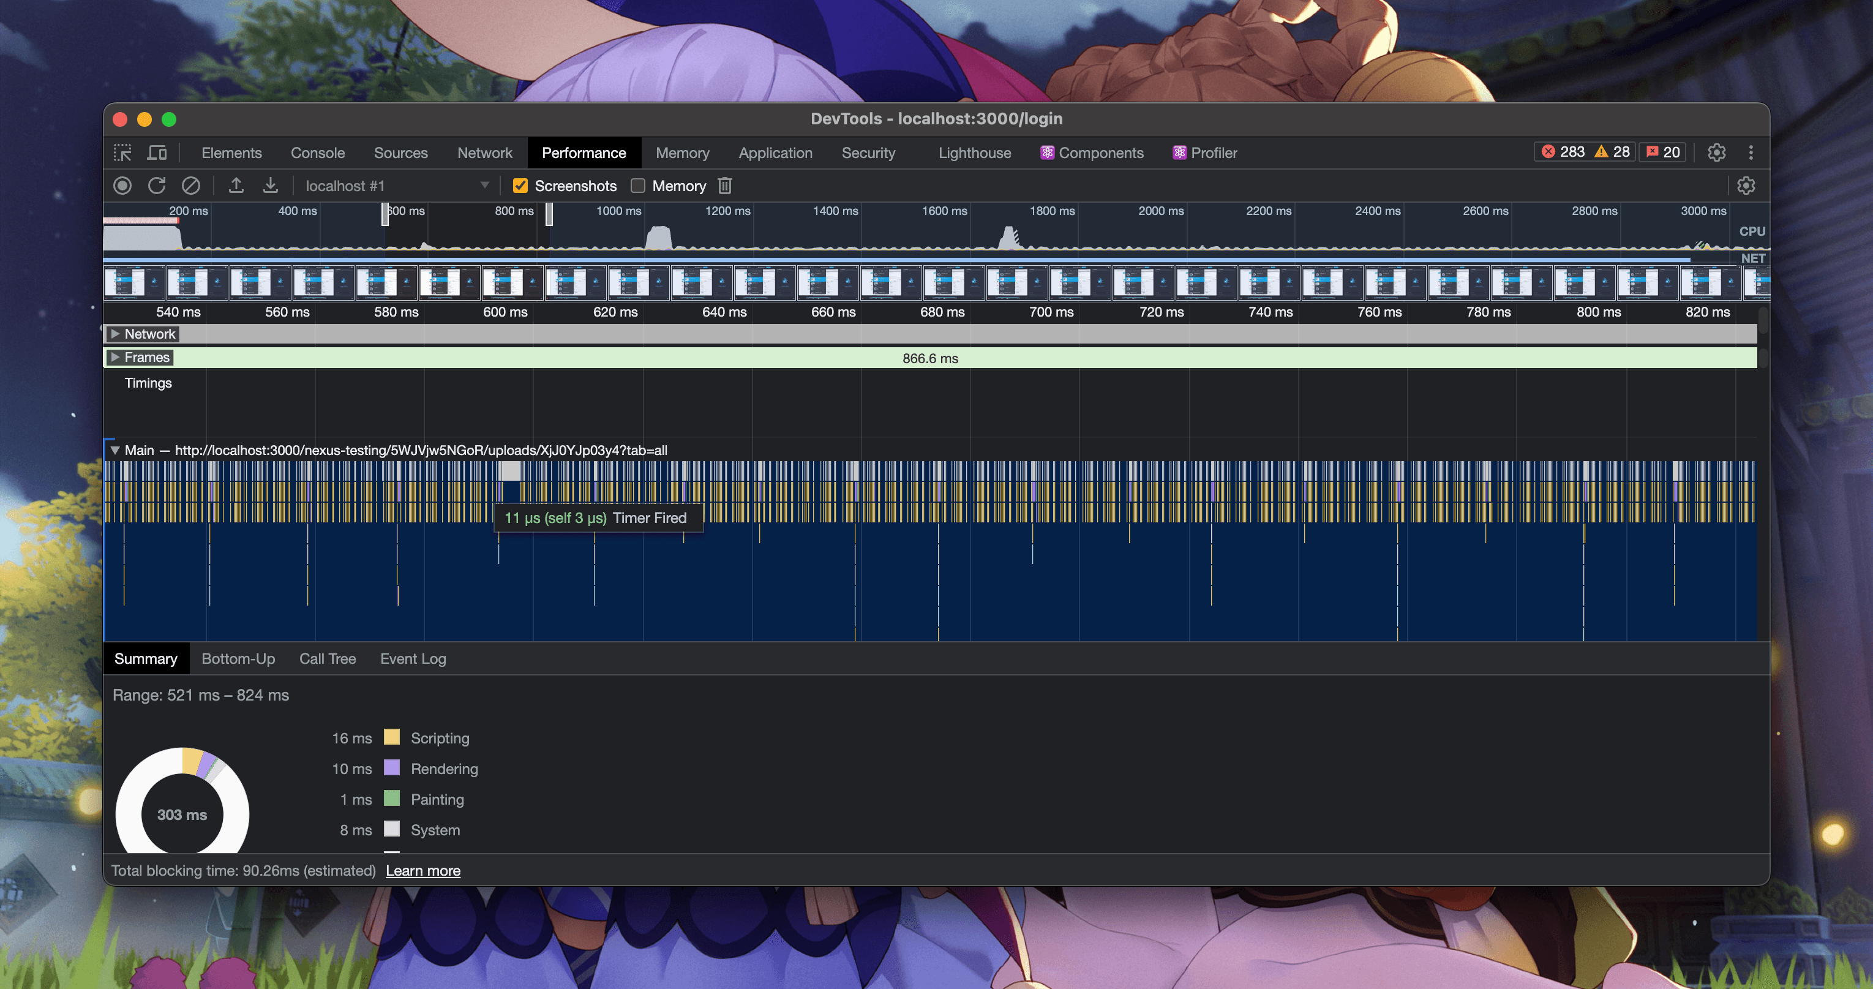Screen dimensions: 1873x989
Task: Open the Event Log tab
Action: click(x=413, y=659)
